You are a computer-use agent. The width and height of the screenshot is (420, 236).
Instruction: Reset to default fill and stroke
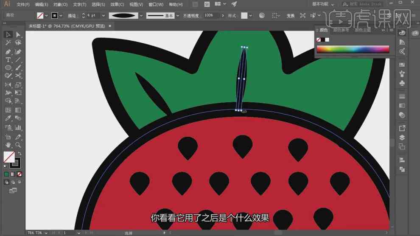click(x=6, y=167)
